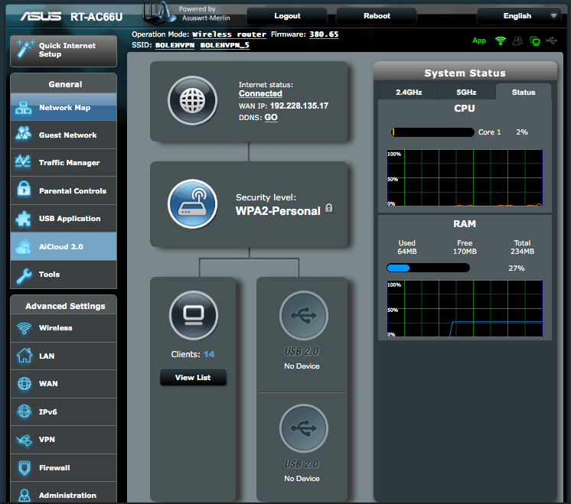571x504 pixels.
Task: Click the green App link
Action: point(479,41)
